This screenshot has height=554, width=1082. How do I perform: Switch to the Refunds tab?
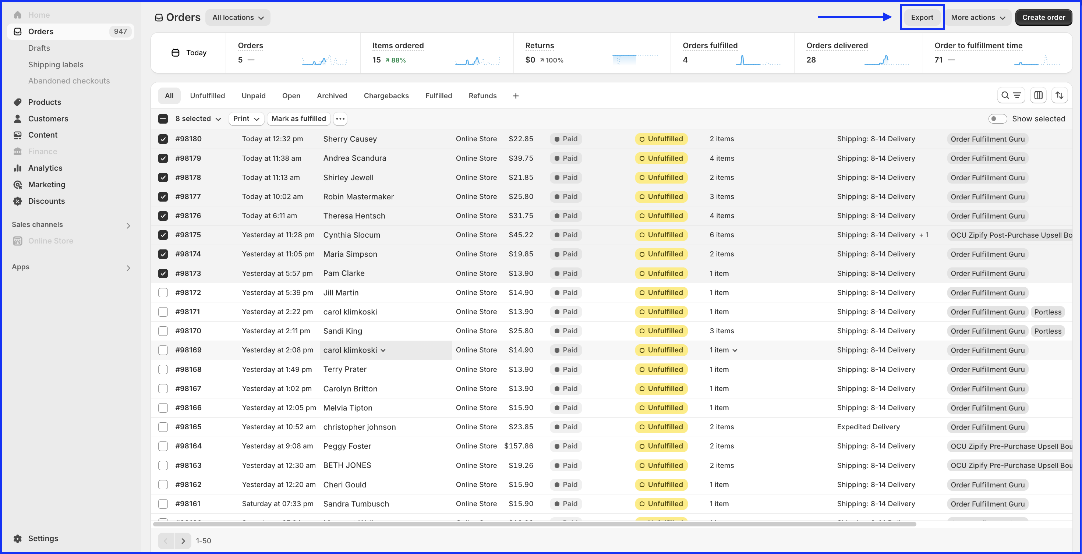click(x=482, y=96)
